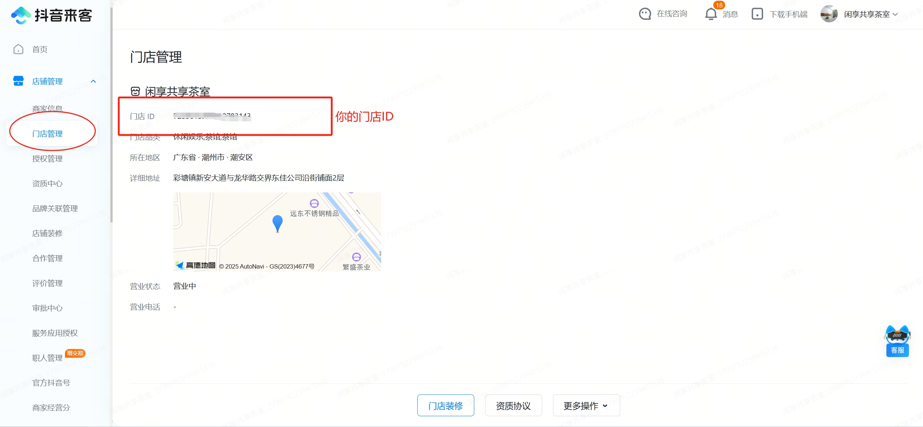Image resolution: width=923 pixels, height=427 pixels.
Task: Go to 评价管理 review management
Action: (x=47, y=283)
